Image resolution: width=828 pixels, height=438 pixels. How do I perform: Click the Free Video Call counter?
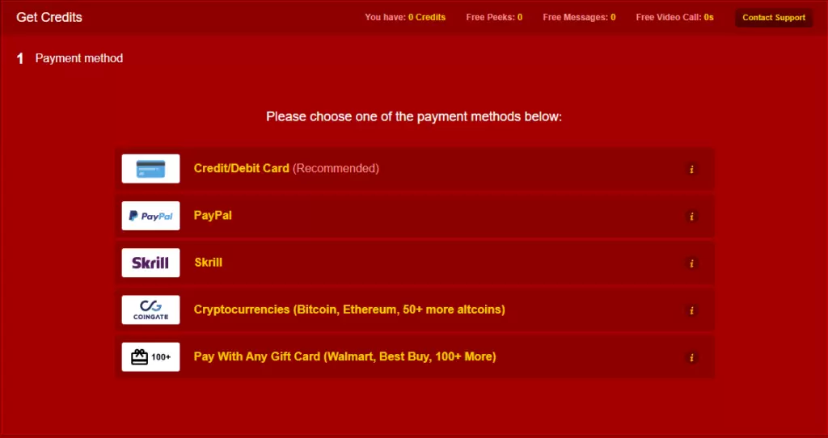coord(674,18)
